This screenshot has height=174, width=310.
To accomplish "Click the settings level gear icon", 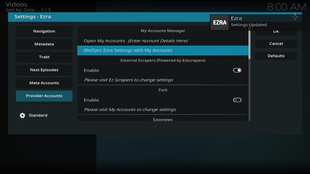I will (x=22, y=115).
